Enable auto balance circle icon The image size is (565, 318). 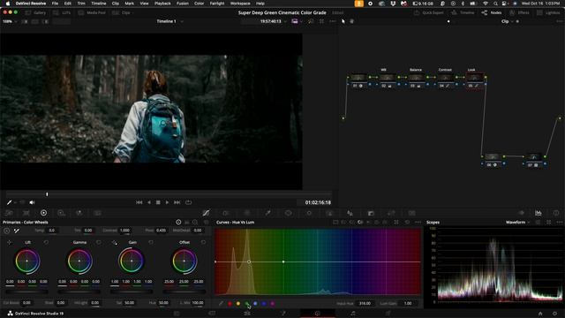point(7,231)
